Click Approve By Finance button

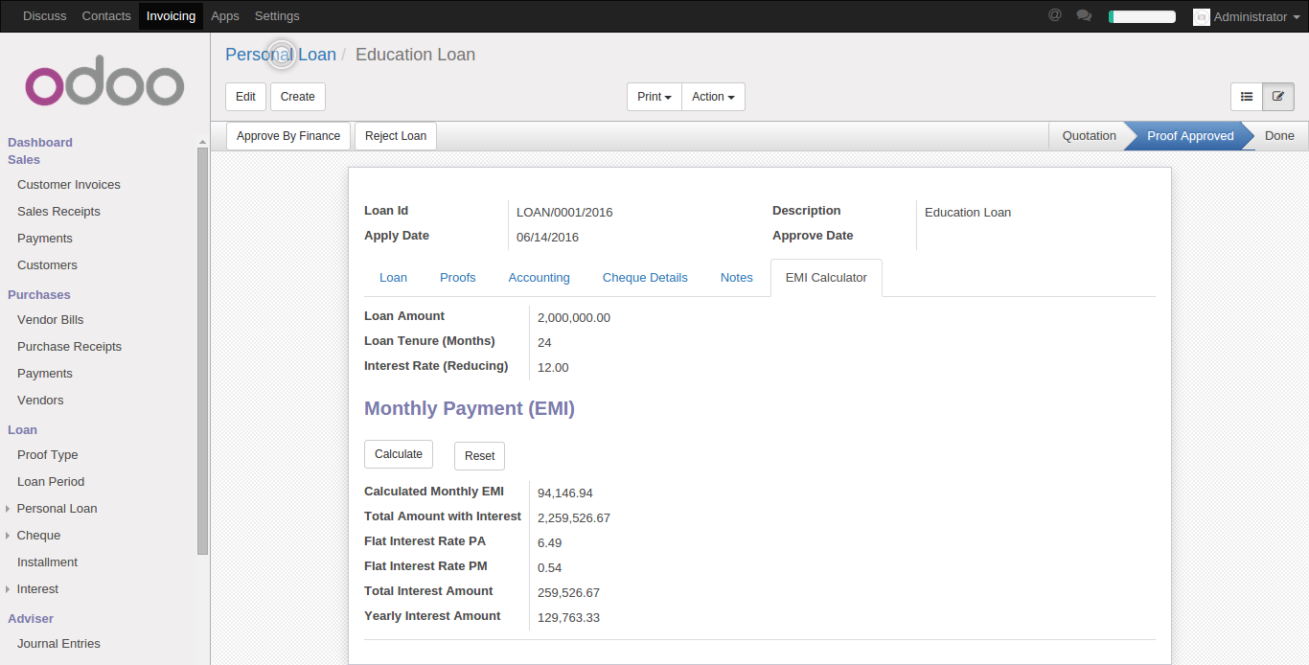click(x=288, y=136)
